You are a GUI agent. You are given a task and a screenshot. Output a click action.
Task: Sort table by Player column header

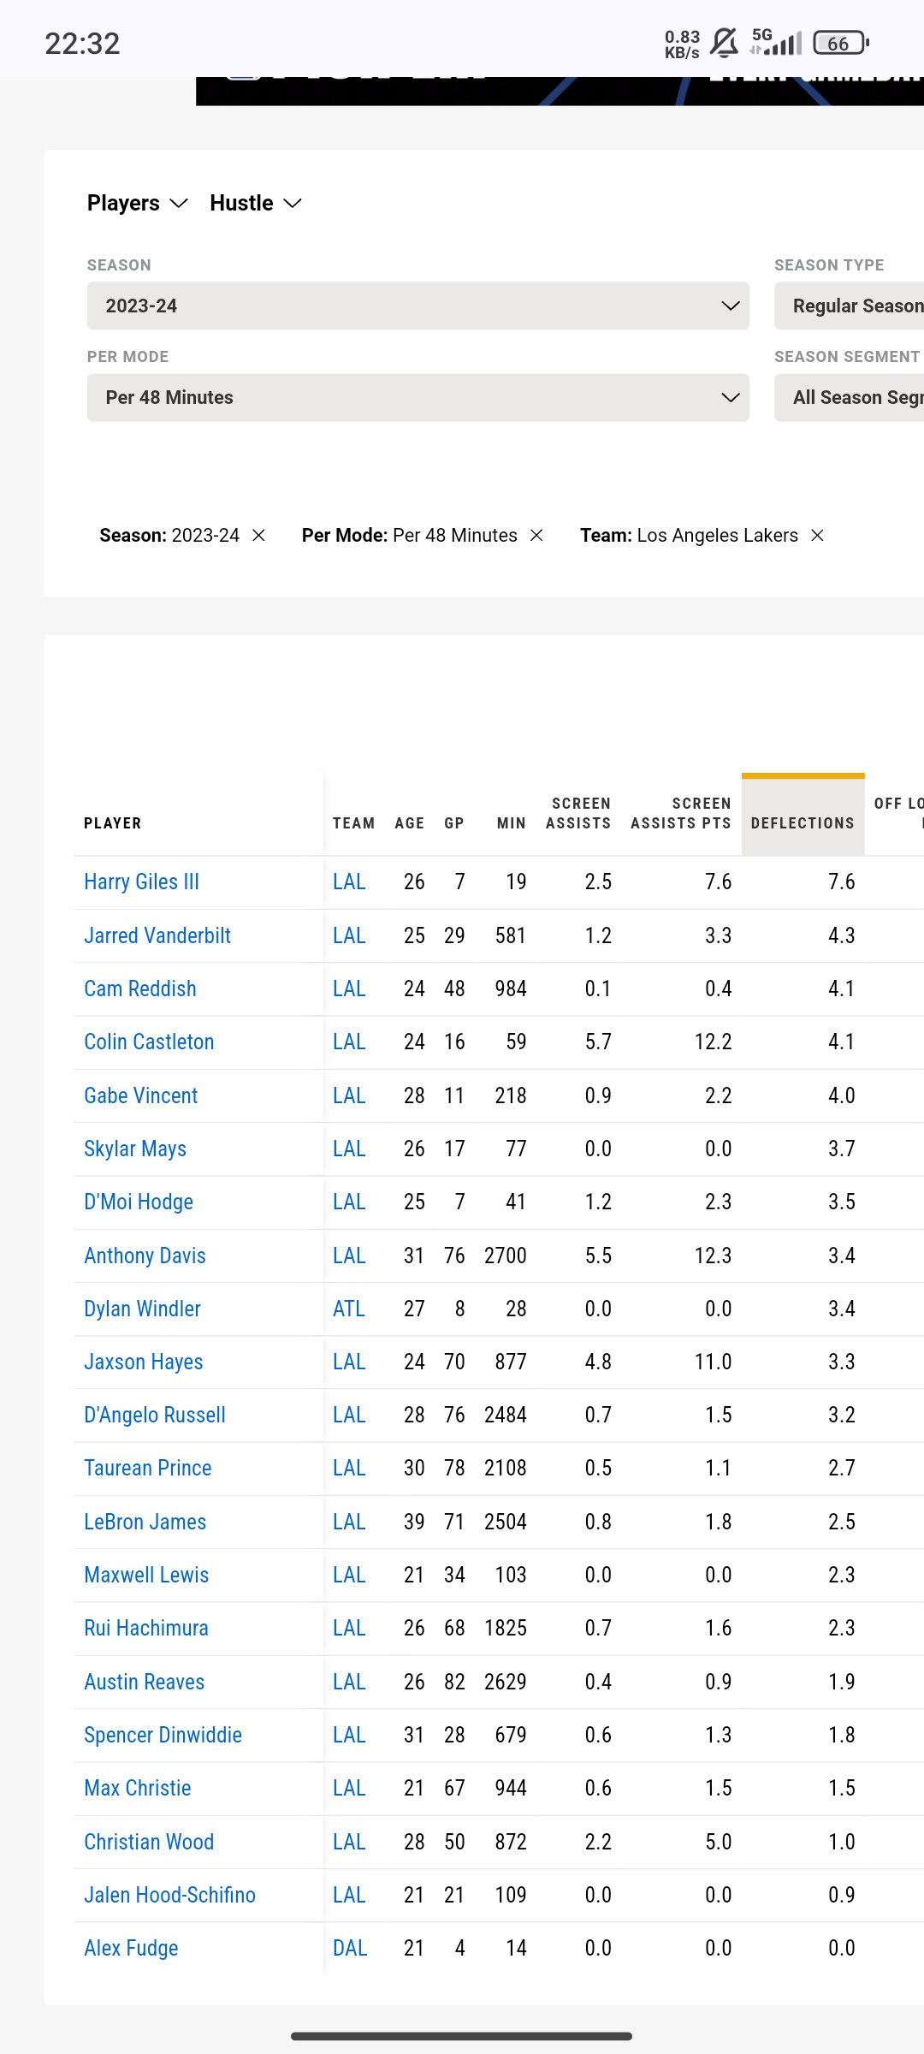[x=113, y=823]
